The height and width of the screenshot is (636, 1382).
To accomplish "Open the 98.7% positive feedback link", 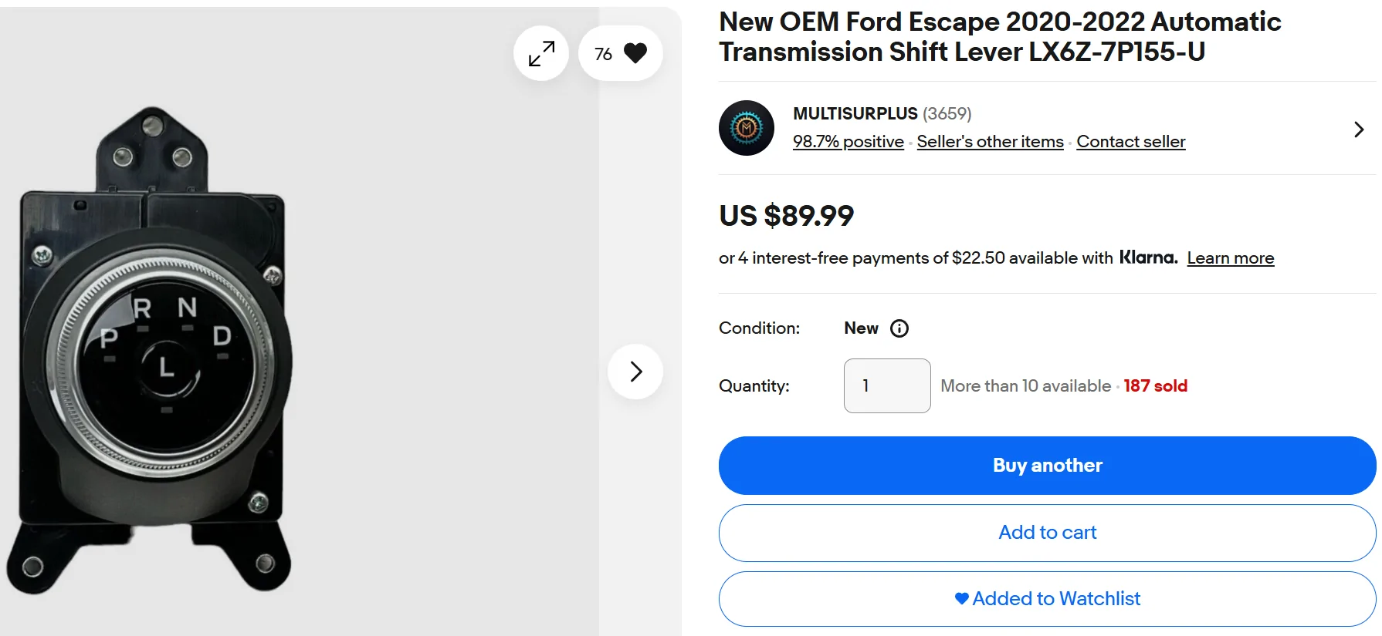I will tap(848, 142).
